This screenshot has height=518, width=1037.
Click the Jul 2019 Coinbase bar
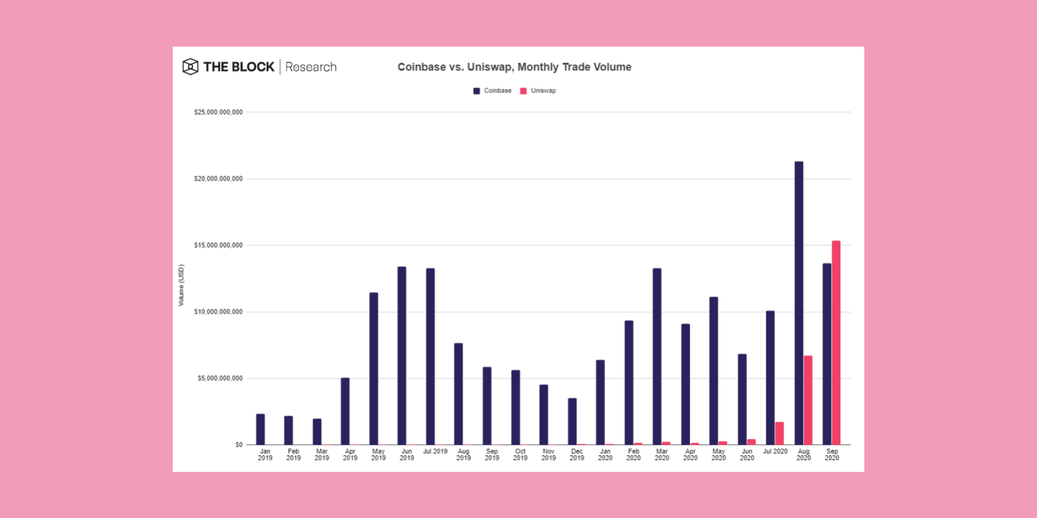[x=430, y=356]
